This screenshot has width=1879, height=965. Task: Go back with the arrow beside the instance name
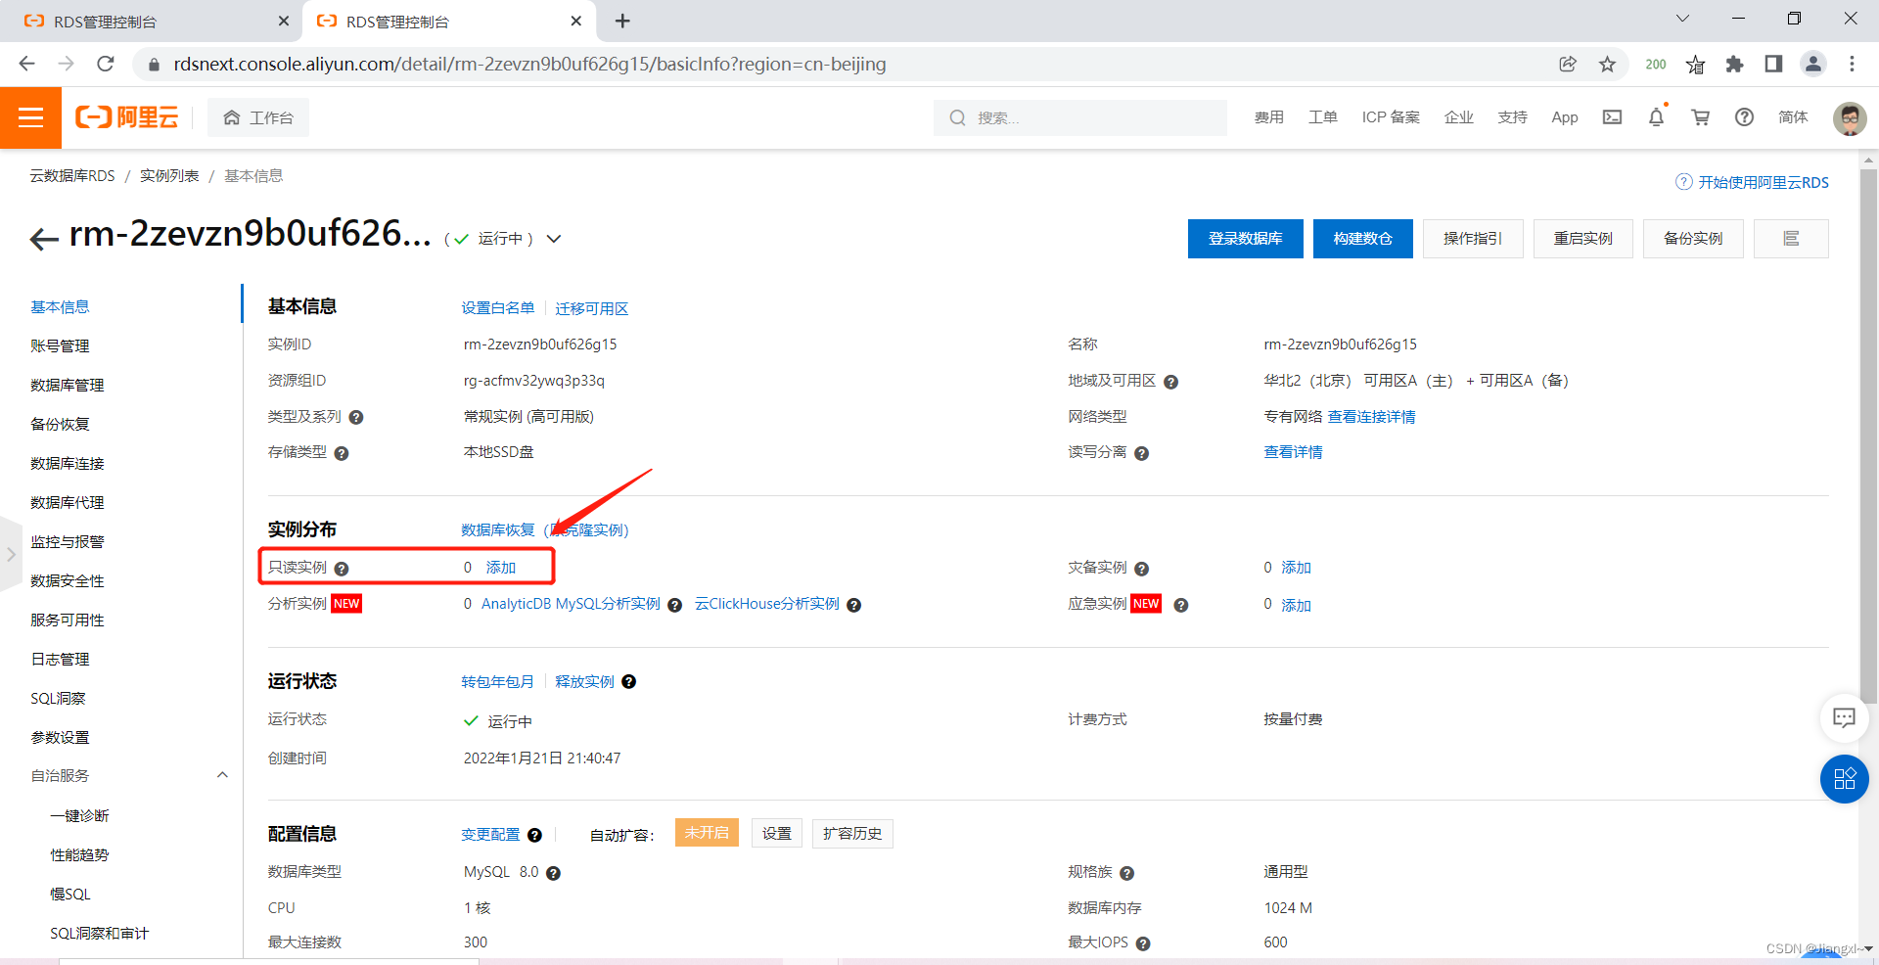coord(44,239)
